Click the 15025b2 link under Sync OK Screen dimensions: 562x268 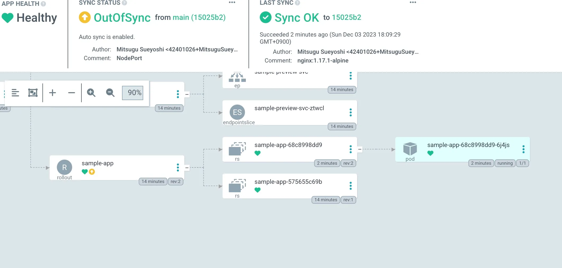(346, 17)
